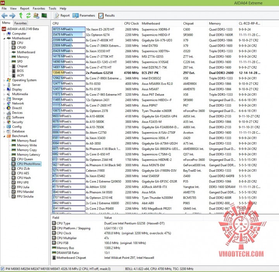Viewport: 279px width, 272px height.
Task: Expand the Network tree node
Action: (x=4, y=103)
